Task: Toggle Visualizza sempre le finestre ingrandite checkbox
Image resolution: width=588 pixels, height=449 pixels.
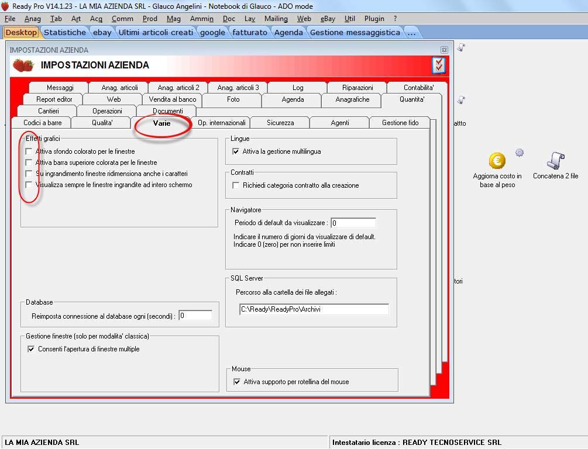Action: 29,185
